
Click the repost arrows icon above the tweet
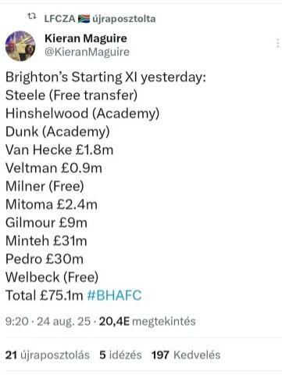pyautogui.click(x=32, y=16)
